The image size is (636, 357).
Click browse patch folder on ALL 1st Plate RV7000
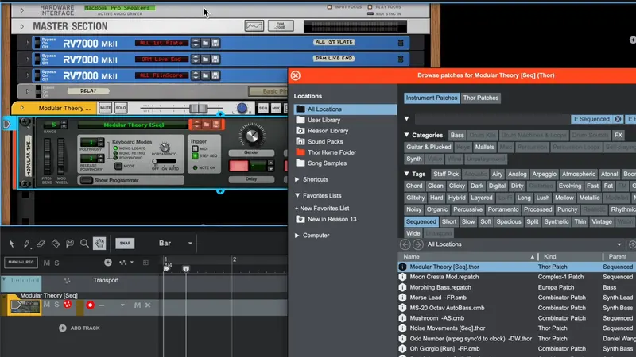(x=205, y=43)
